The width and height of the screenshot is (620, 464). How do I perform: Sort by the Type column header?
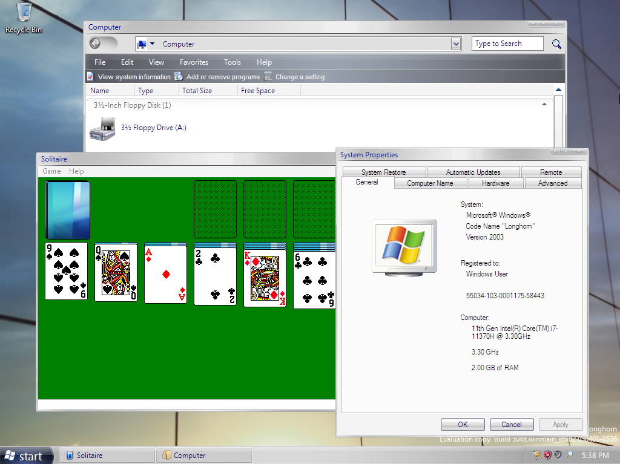(x=157, y=91)
